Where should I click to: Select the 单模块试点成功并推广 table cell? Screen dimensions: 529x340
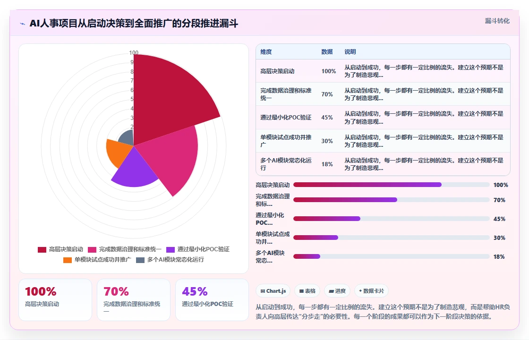[x=286, y=141]
